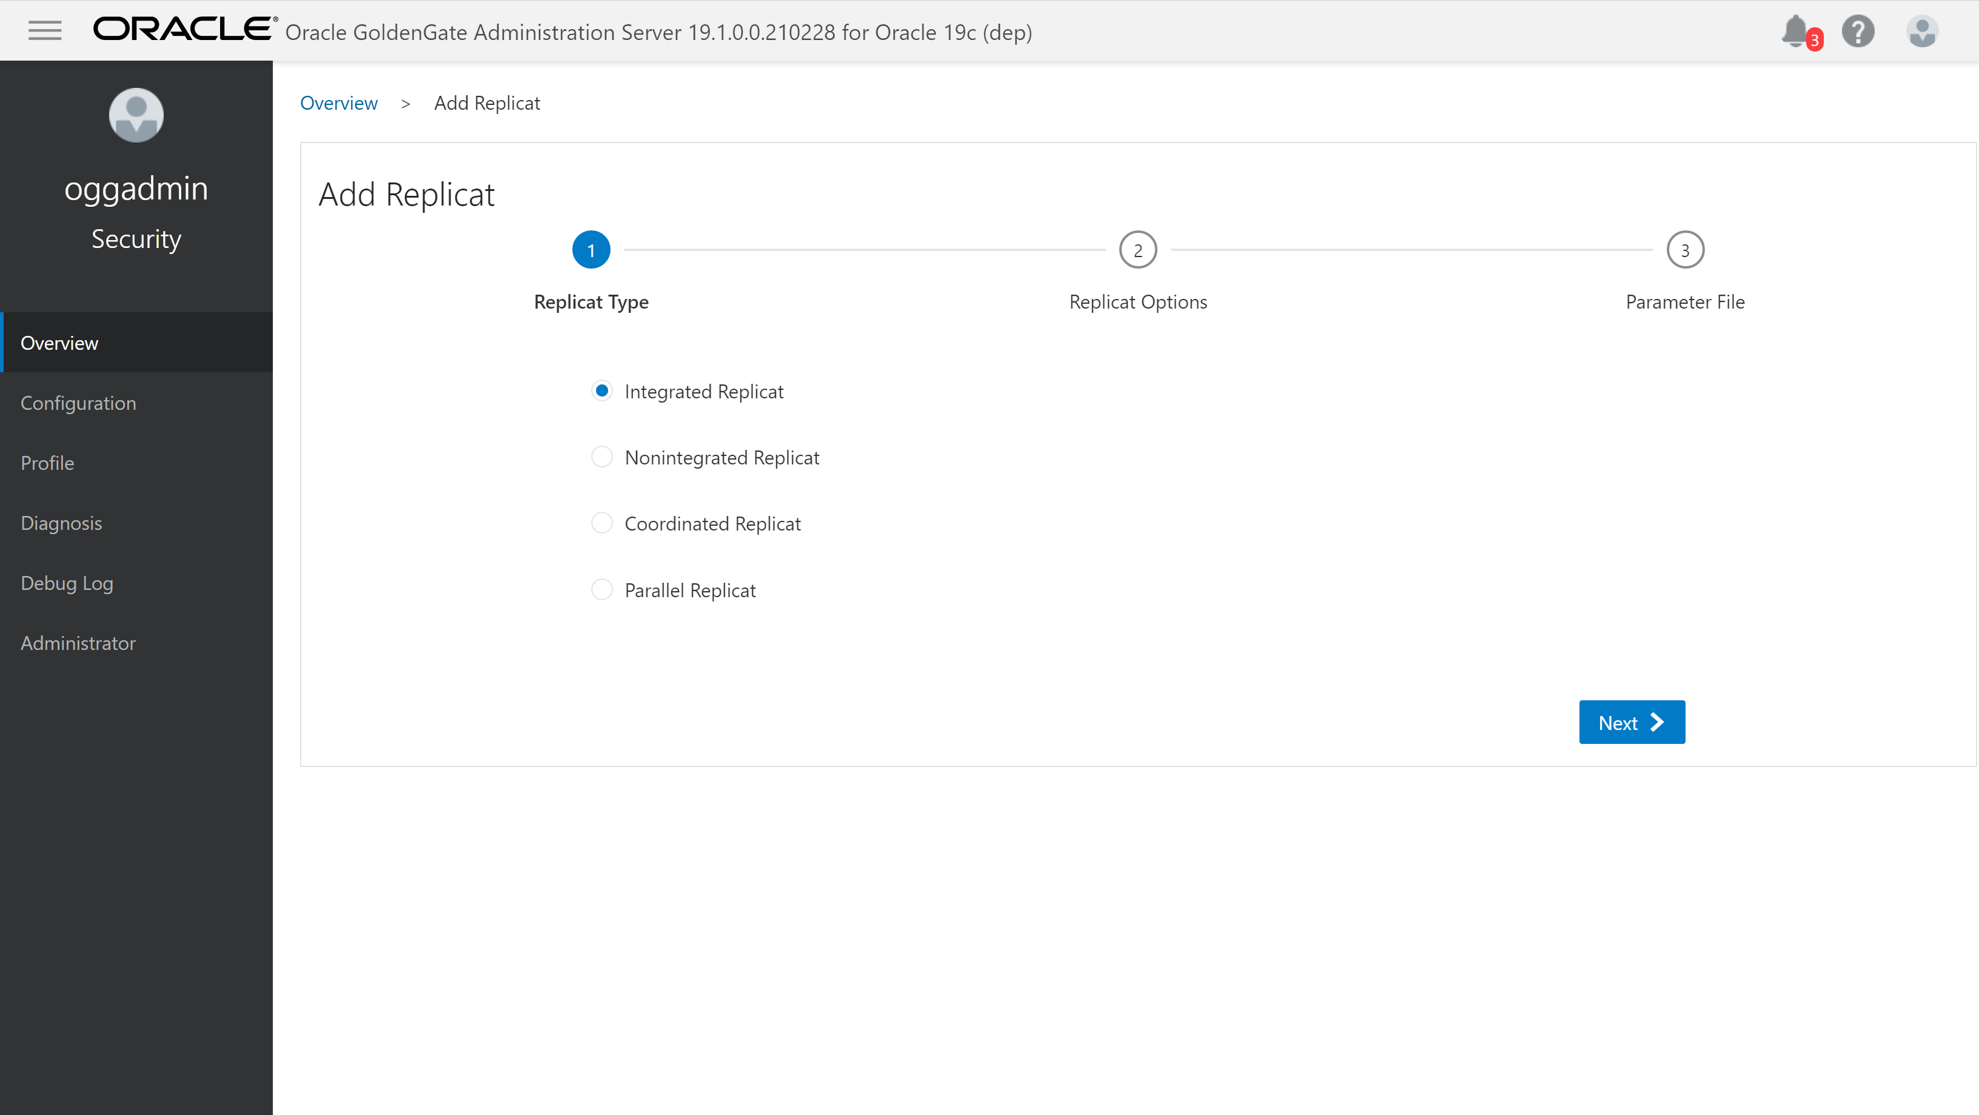The image size is (1979, 1115).
Task: Open the notifications bell
Action: point(1795,32)
